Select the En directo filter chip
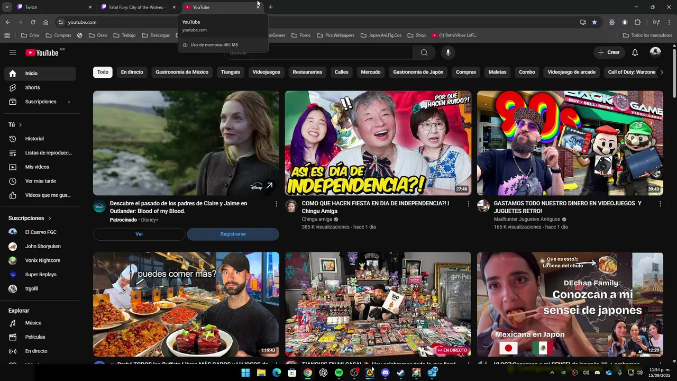Screen dimensions: 677x381 pyautogui.click(x=132, y=72)
